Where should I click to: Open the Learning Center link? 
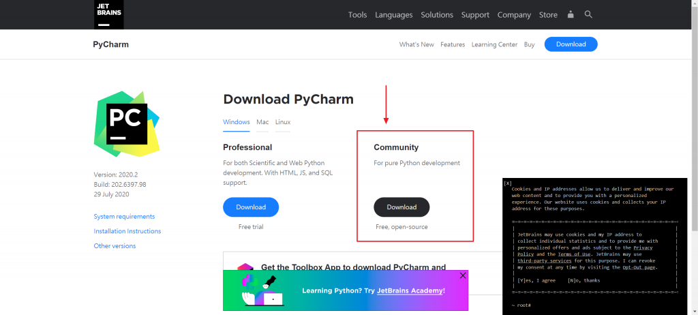[x=494, y=44]
